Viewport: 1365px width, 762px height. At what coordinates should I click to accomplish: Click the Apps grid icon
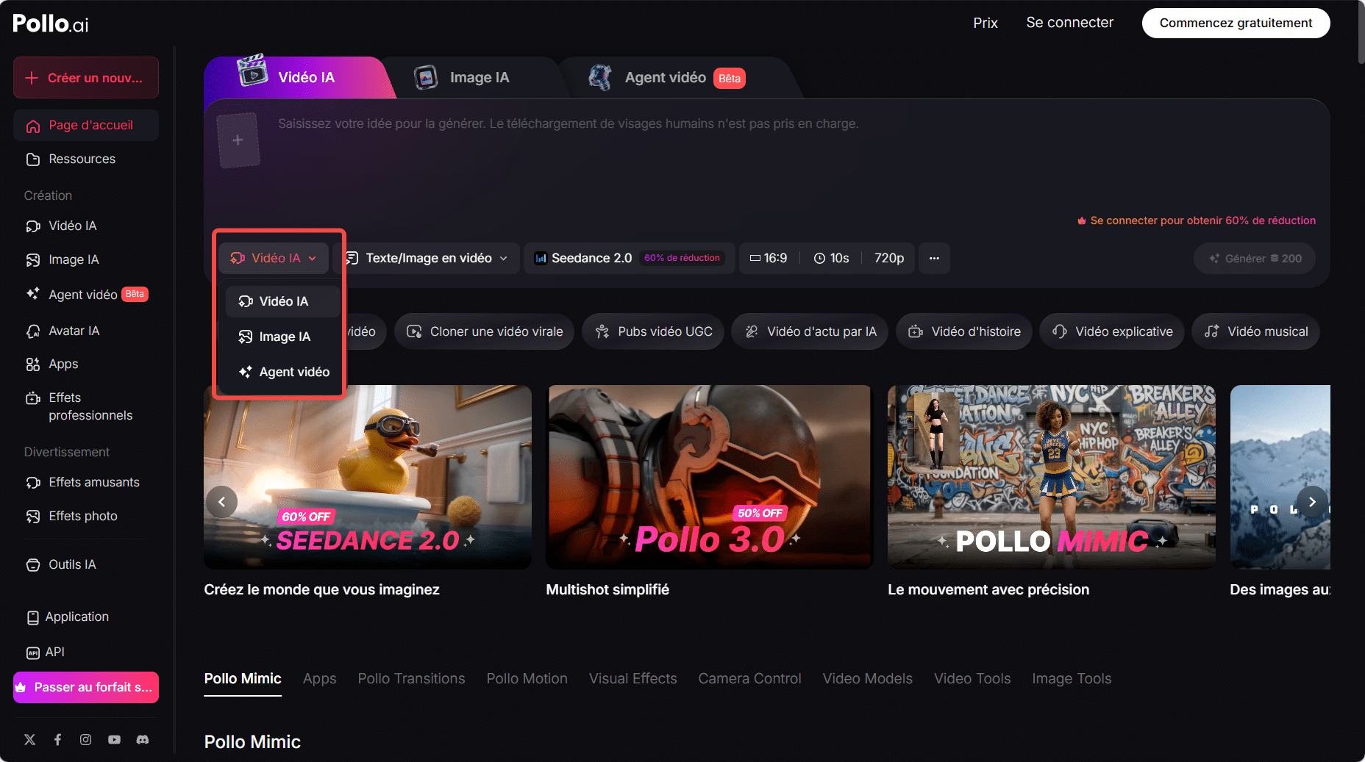[x=33, y=364]
